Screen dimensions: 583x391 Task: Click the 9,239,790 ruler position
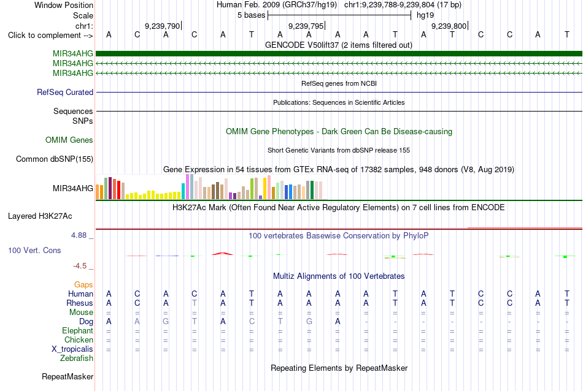point(162,26)
